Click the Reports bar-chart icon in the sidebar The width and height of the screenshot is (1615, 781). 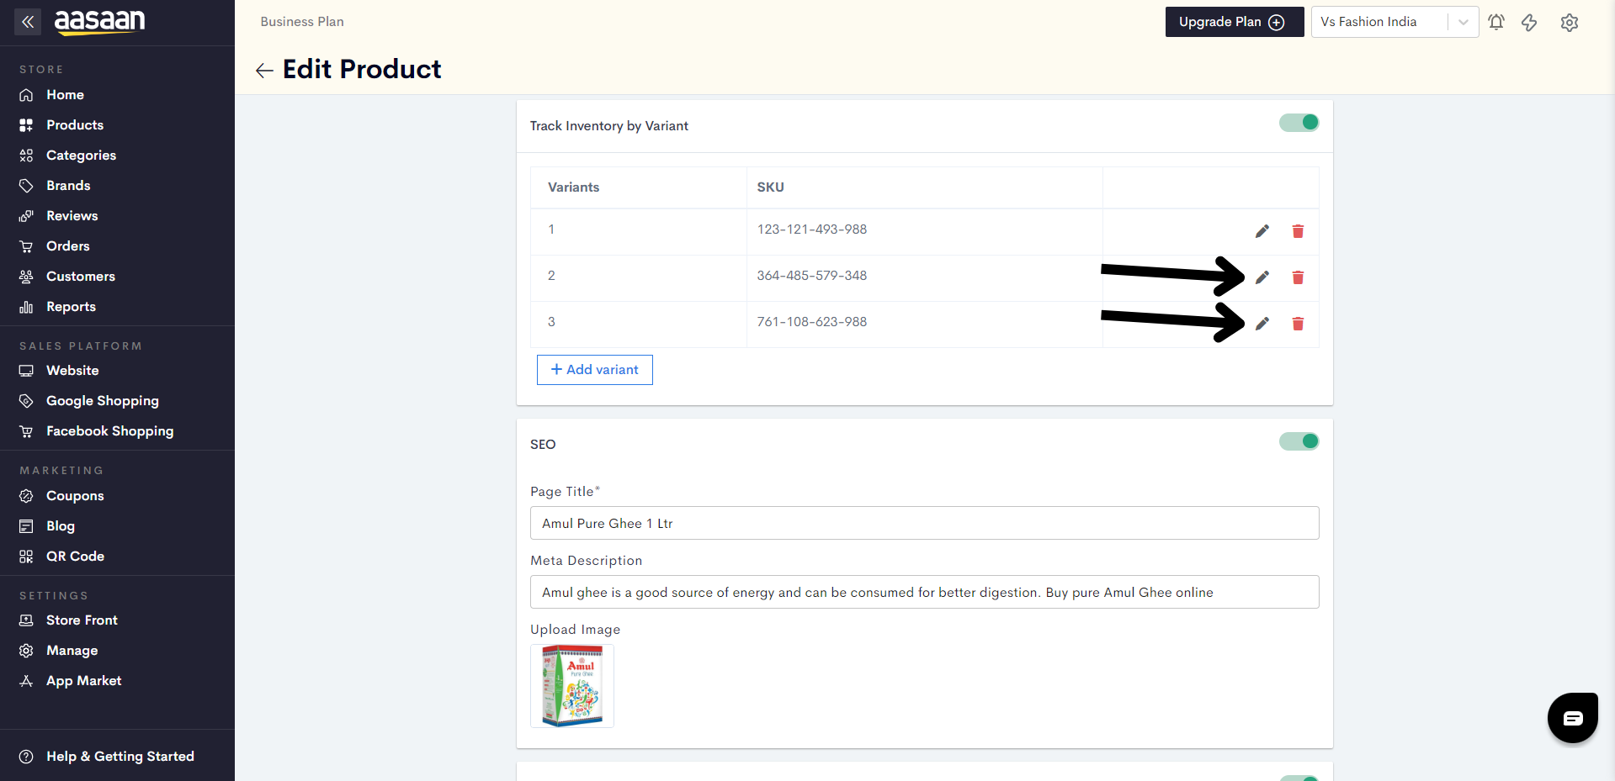[26, 307]
